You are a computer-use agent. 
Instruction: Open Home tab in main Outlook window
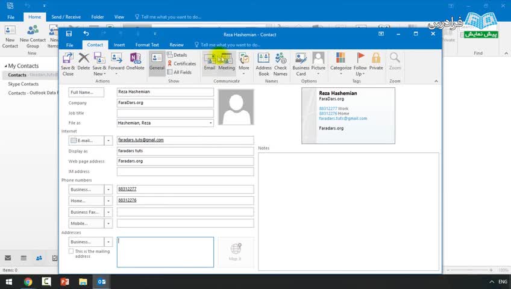[x=34, y=17]
